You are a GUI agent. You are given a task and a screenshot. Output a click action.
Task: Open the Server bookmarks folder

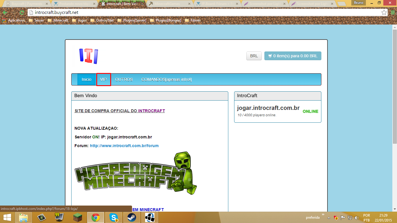[36, 20]
